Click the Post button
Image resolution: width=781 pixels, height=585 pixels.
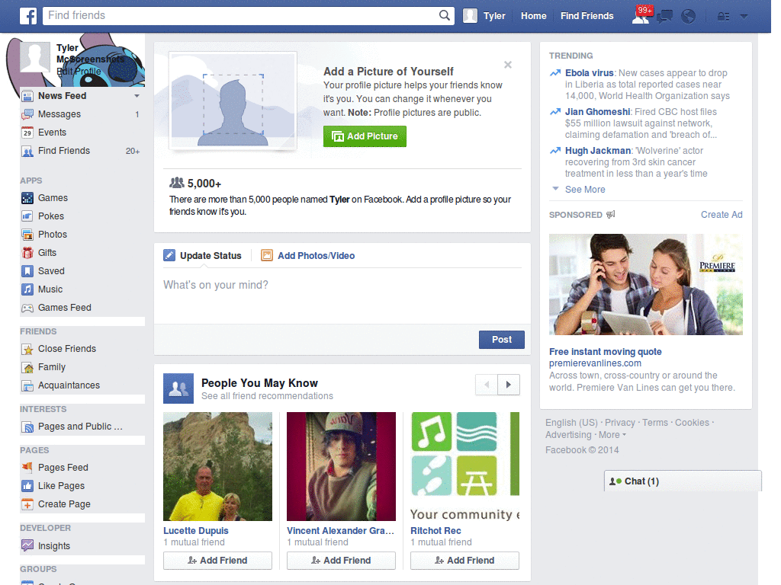[502, 340]
